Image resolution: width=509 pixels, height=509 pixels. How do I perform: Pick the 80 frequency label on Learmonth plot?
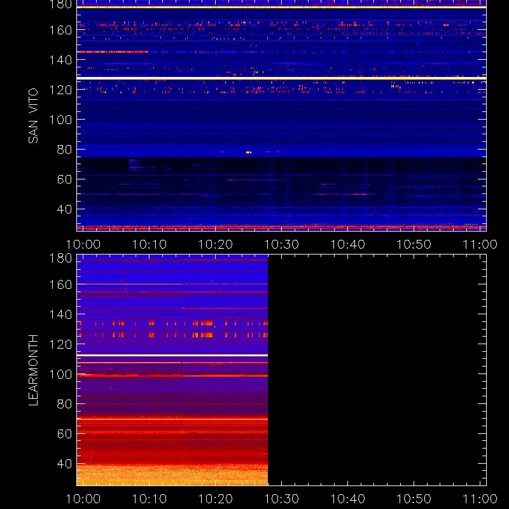[x=64, y=404]
